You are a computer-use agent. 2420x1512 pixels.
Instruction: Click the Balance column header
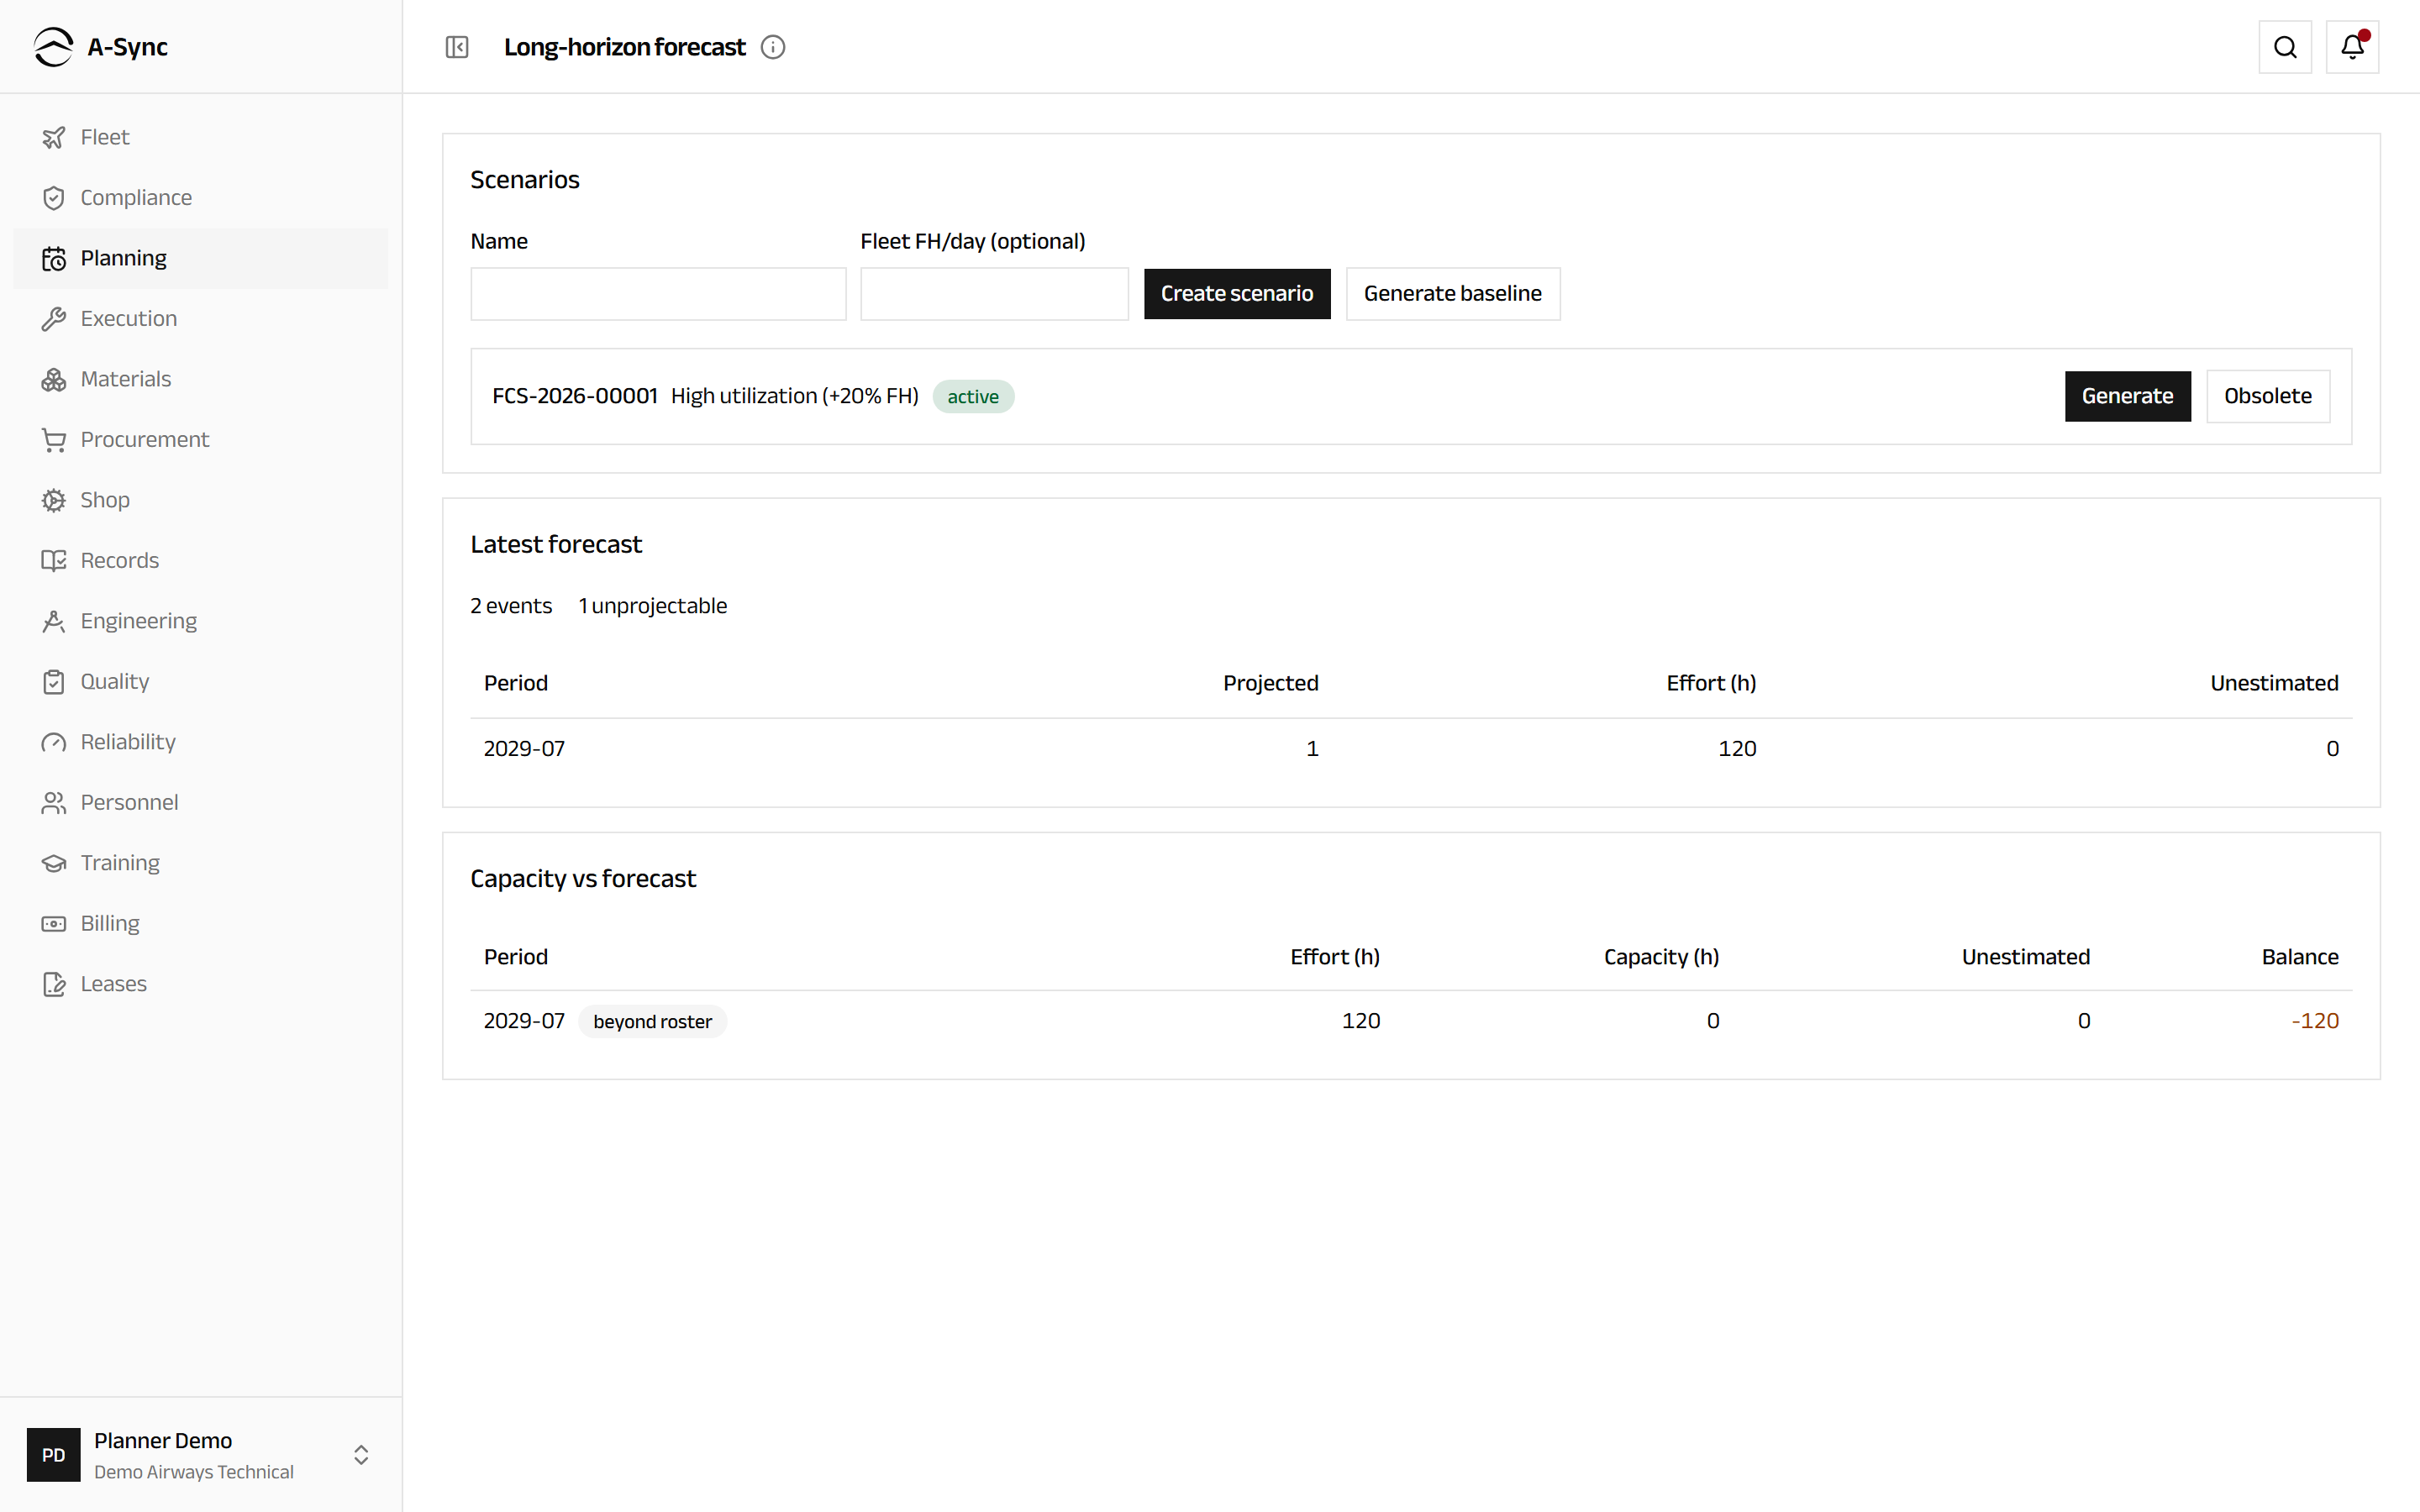2300,957
